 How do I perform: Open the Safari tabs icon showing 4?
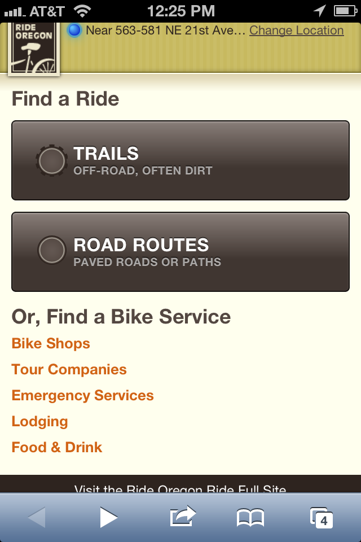point(322,518)
